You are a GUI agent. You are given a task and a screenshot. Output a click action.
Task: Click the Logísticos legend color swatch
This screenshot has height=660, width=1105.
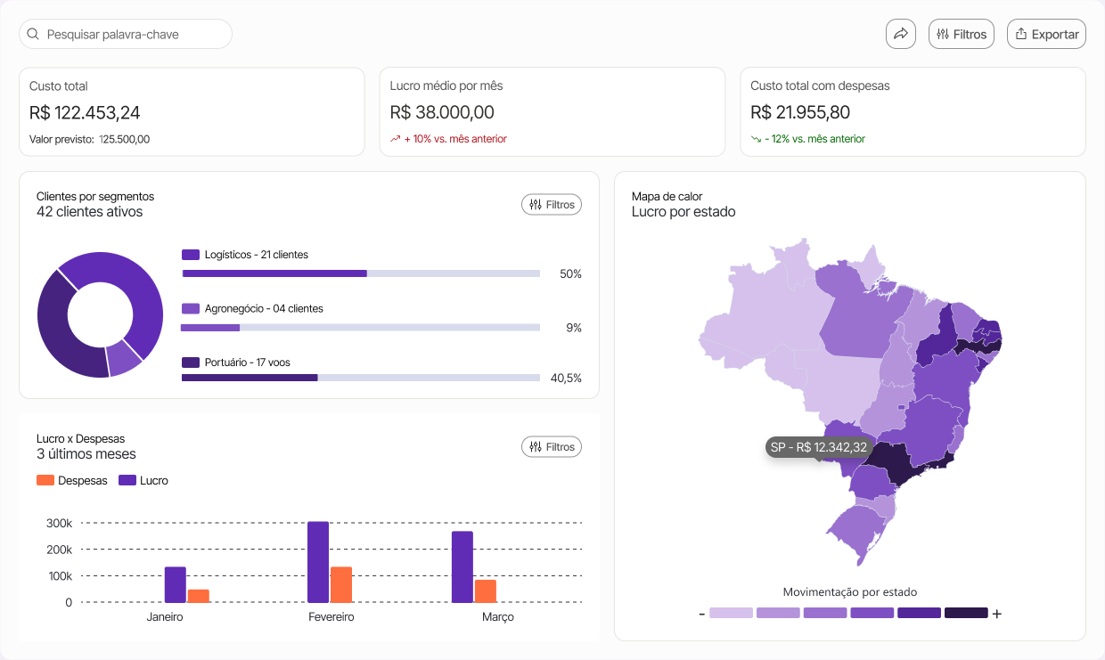(191, 255)
